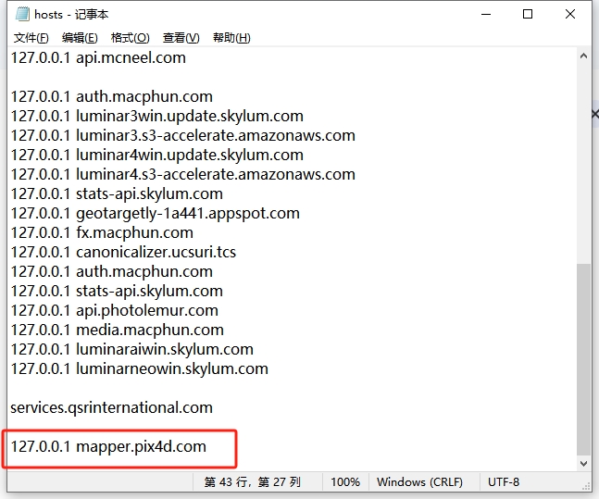Click the line 127.0.0.1 mapper.pix4d.com
Viewport: 599px width, 499px height.
point(108,446)
